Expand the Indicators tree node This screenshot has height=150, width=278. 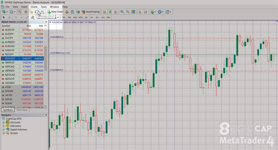point(3,126)
